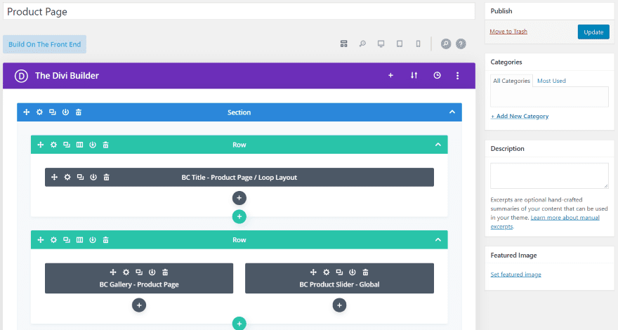Toggle disable power icon on second Row
Screen dimensions: 618x330
pyautogui.click(x=93, y=239)
